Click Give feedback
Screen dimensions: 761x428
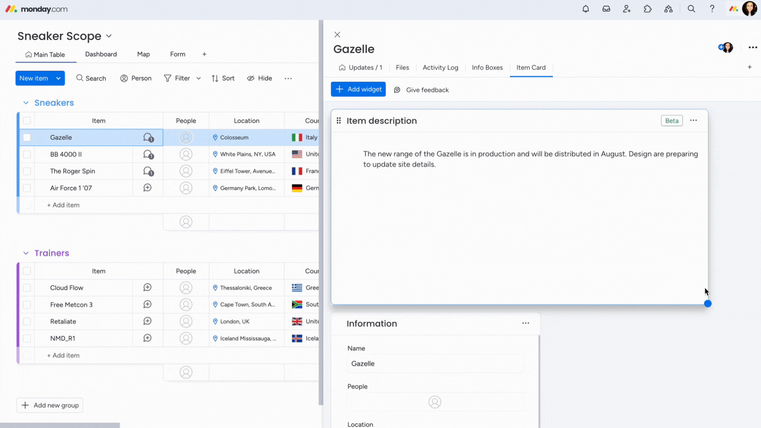pos(421,90)
